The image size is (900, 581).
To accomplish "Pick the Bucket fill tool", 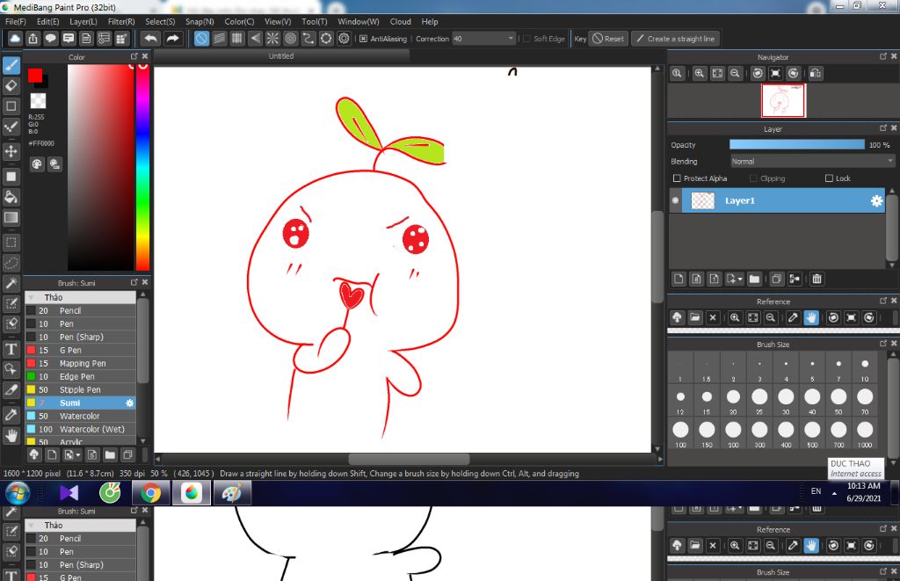I will point(11,197).
